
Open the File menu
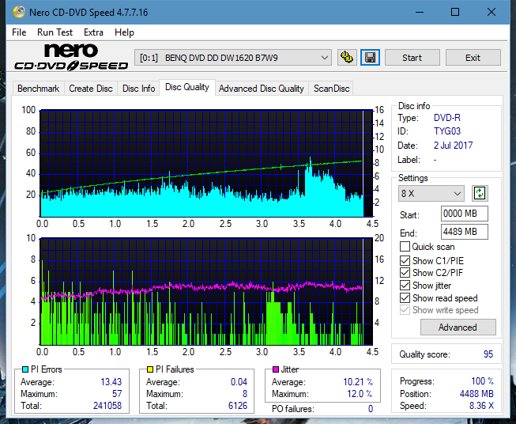pos(19,32)
